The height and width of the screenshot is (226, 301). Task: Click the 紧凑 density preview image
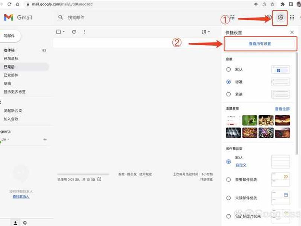click(x=280, y=94)
